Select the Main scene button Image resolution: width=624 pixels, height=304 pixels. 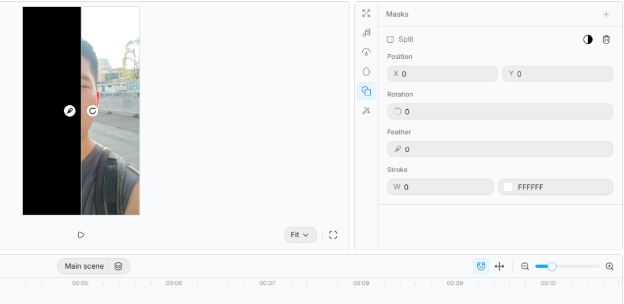(x=84, y=266)
